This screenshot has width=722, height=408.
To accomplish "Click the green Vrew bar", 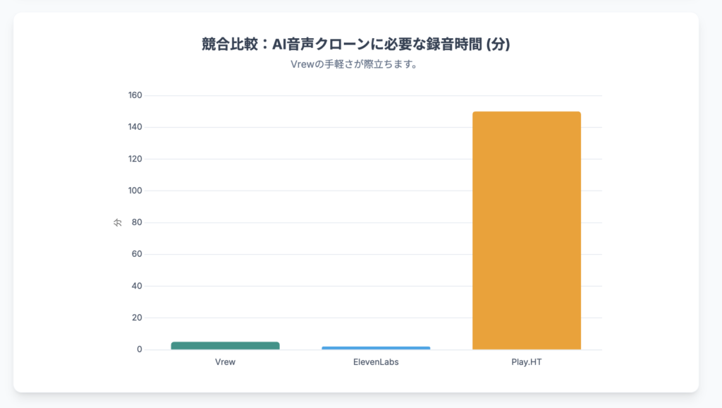I will point(225,346).
